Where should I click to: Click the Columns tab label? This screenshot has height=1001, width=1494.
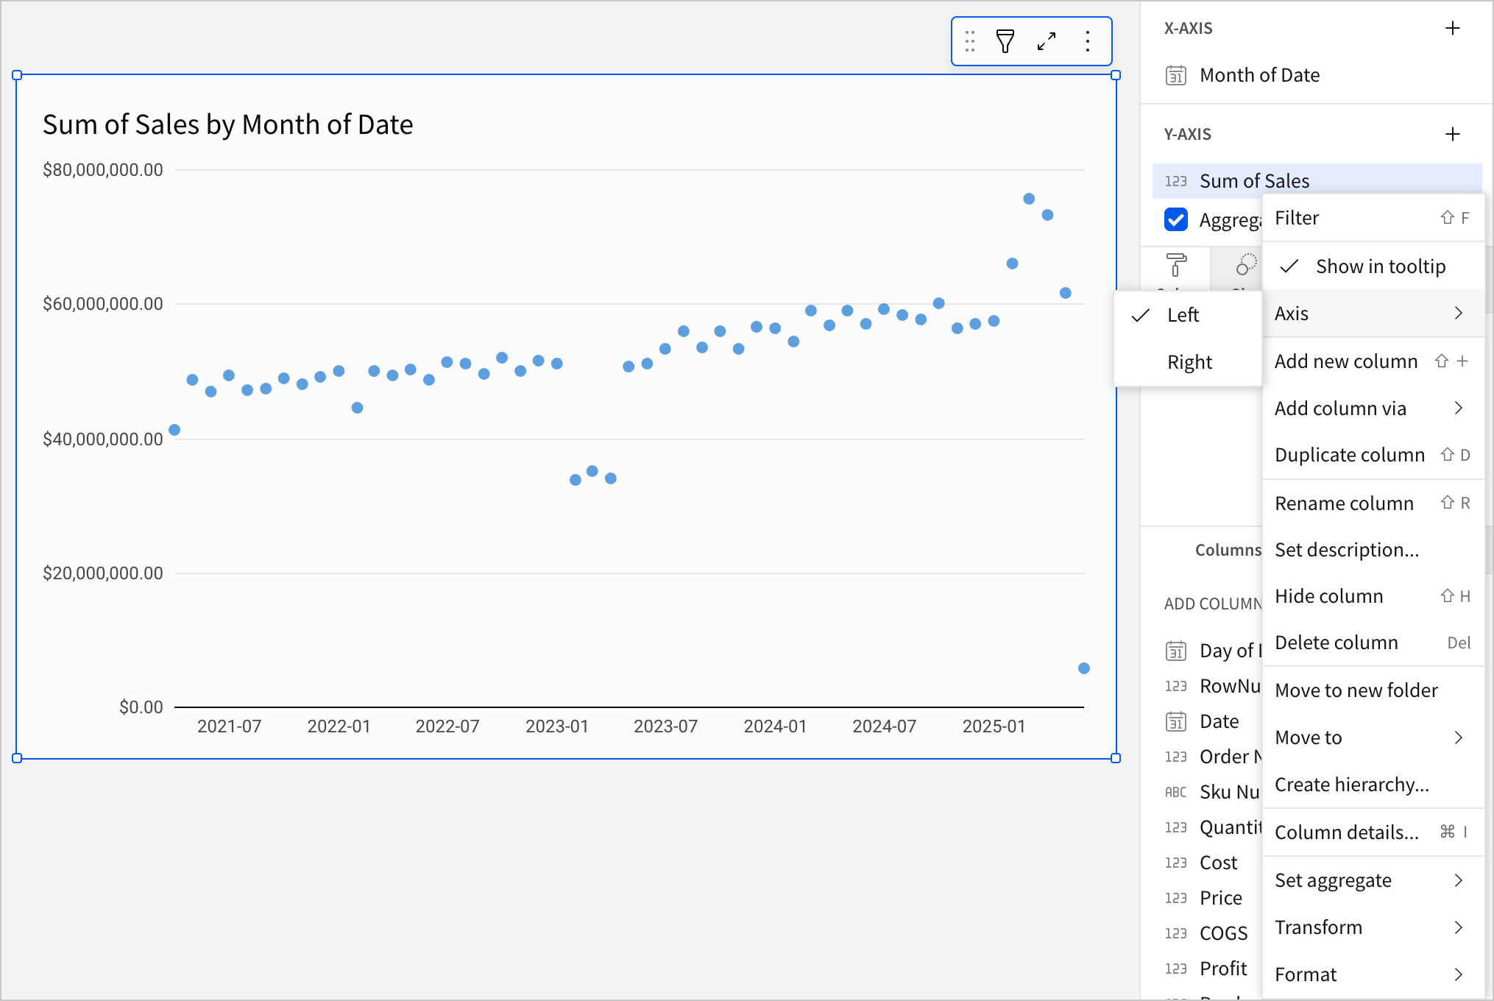click(x=1228, y=550)
